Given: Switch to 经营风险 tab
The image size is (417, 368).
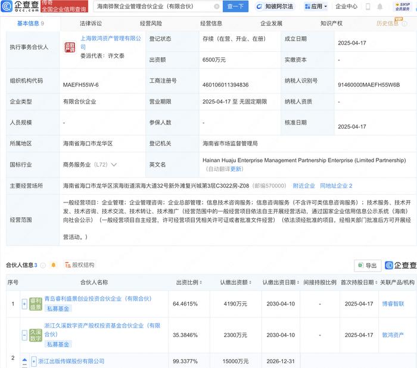Looking at the screenshot, I should pos(151,24).
